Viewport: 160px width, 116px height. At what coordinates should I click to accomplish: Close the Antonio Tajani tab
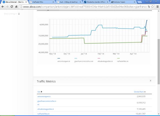135,2
